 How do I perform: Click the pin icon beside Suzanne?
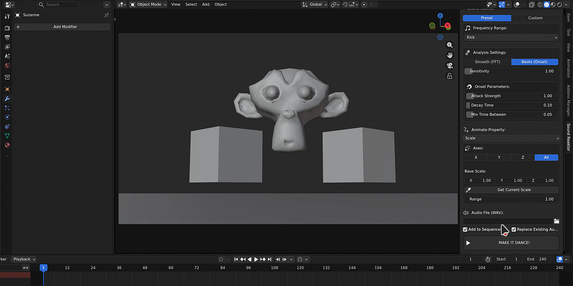106,15
